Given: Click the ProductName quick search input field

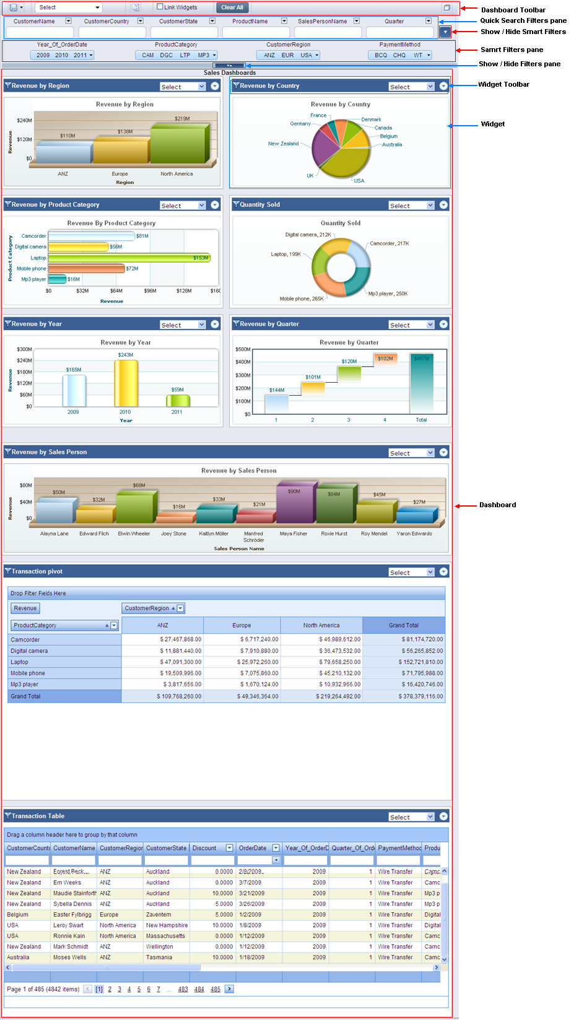Looking at the screenshot, I should [256, 32].
